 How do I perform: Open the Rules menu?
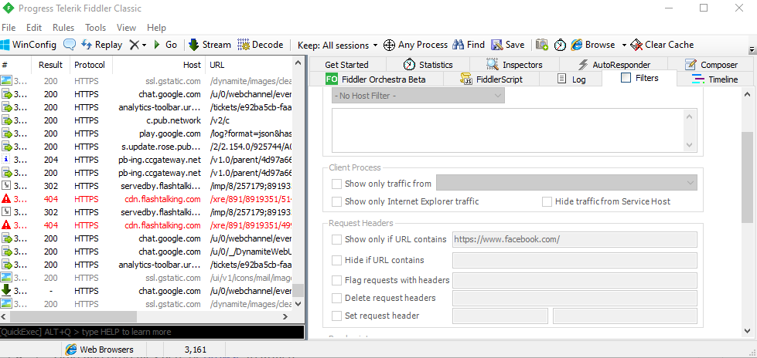63,28
